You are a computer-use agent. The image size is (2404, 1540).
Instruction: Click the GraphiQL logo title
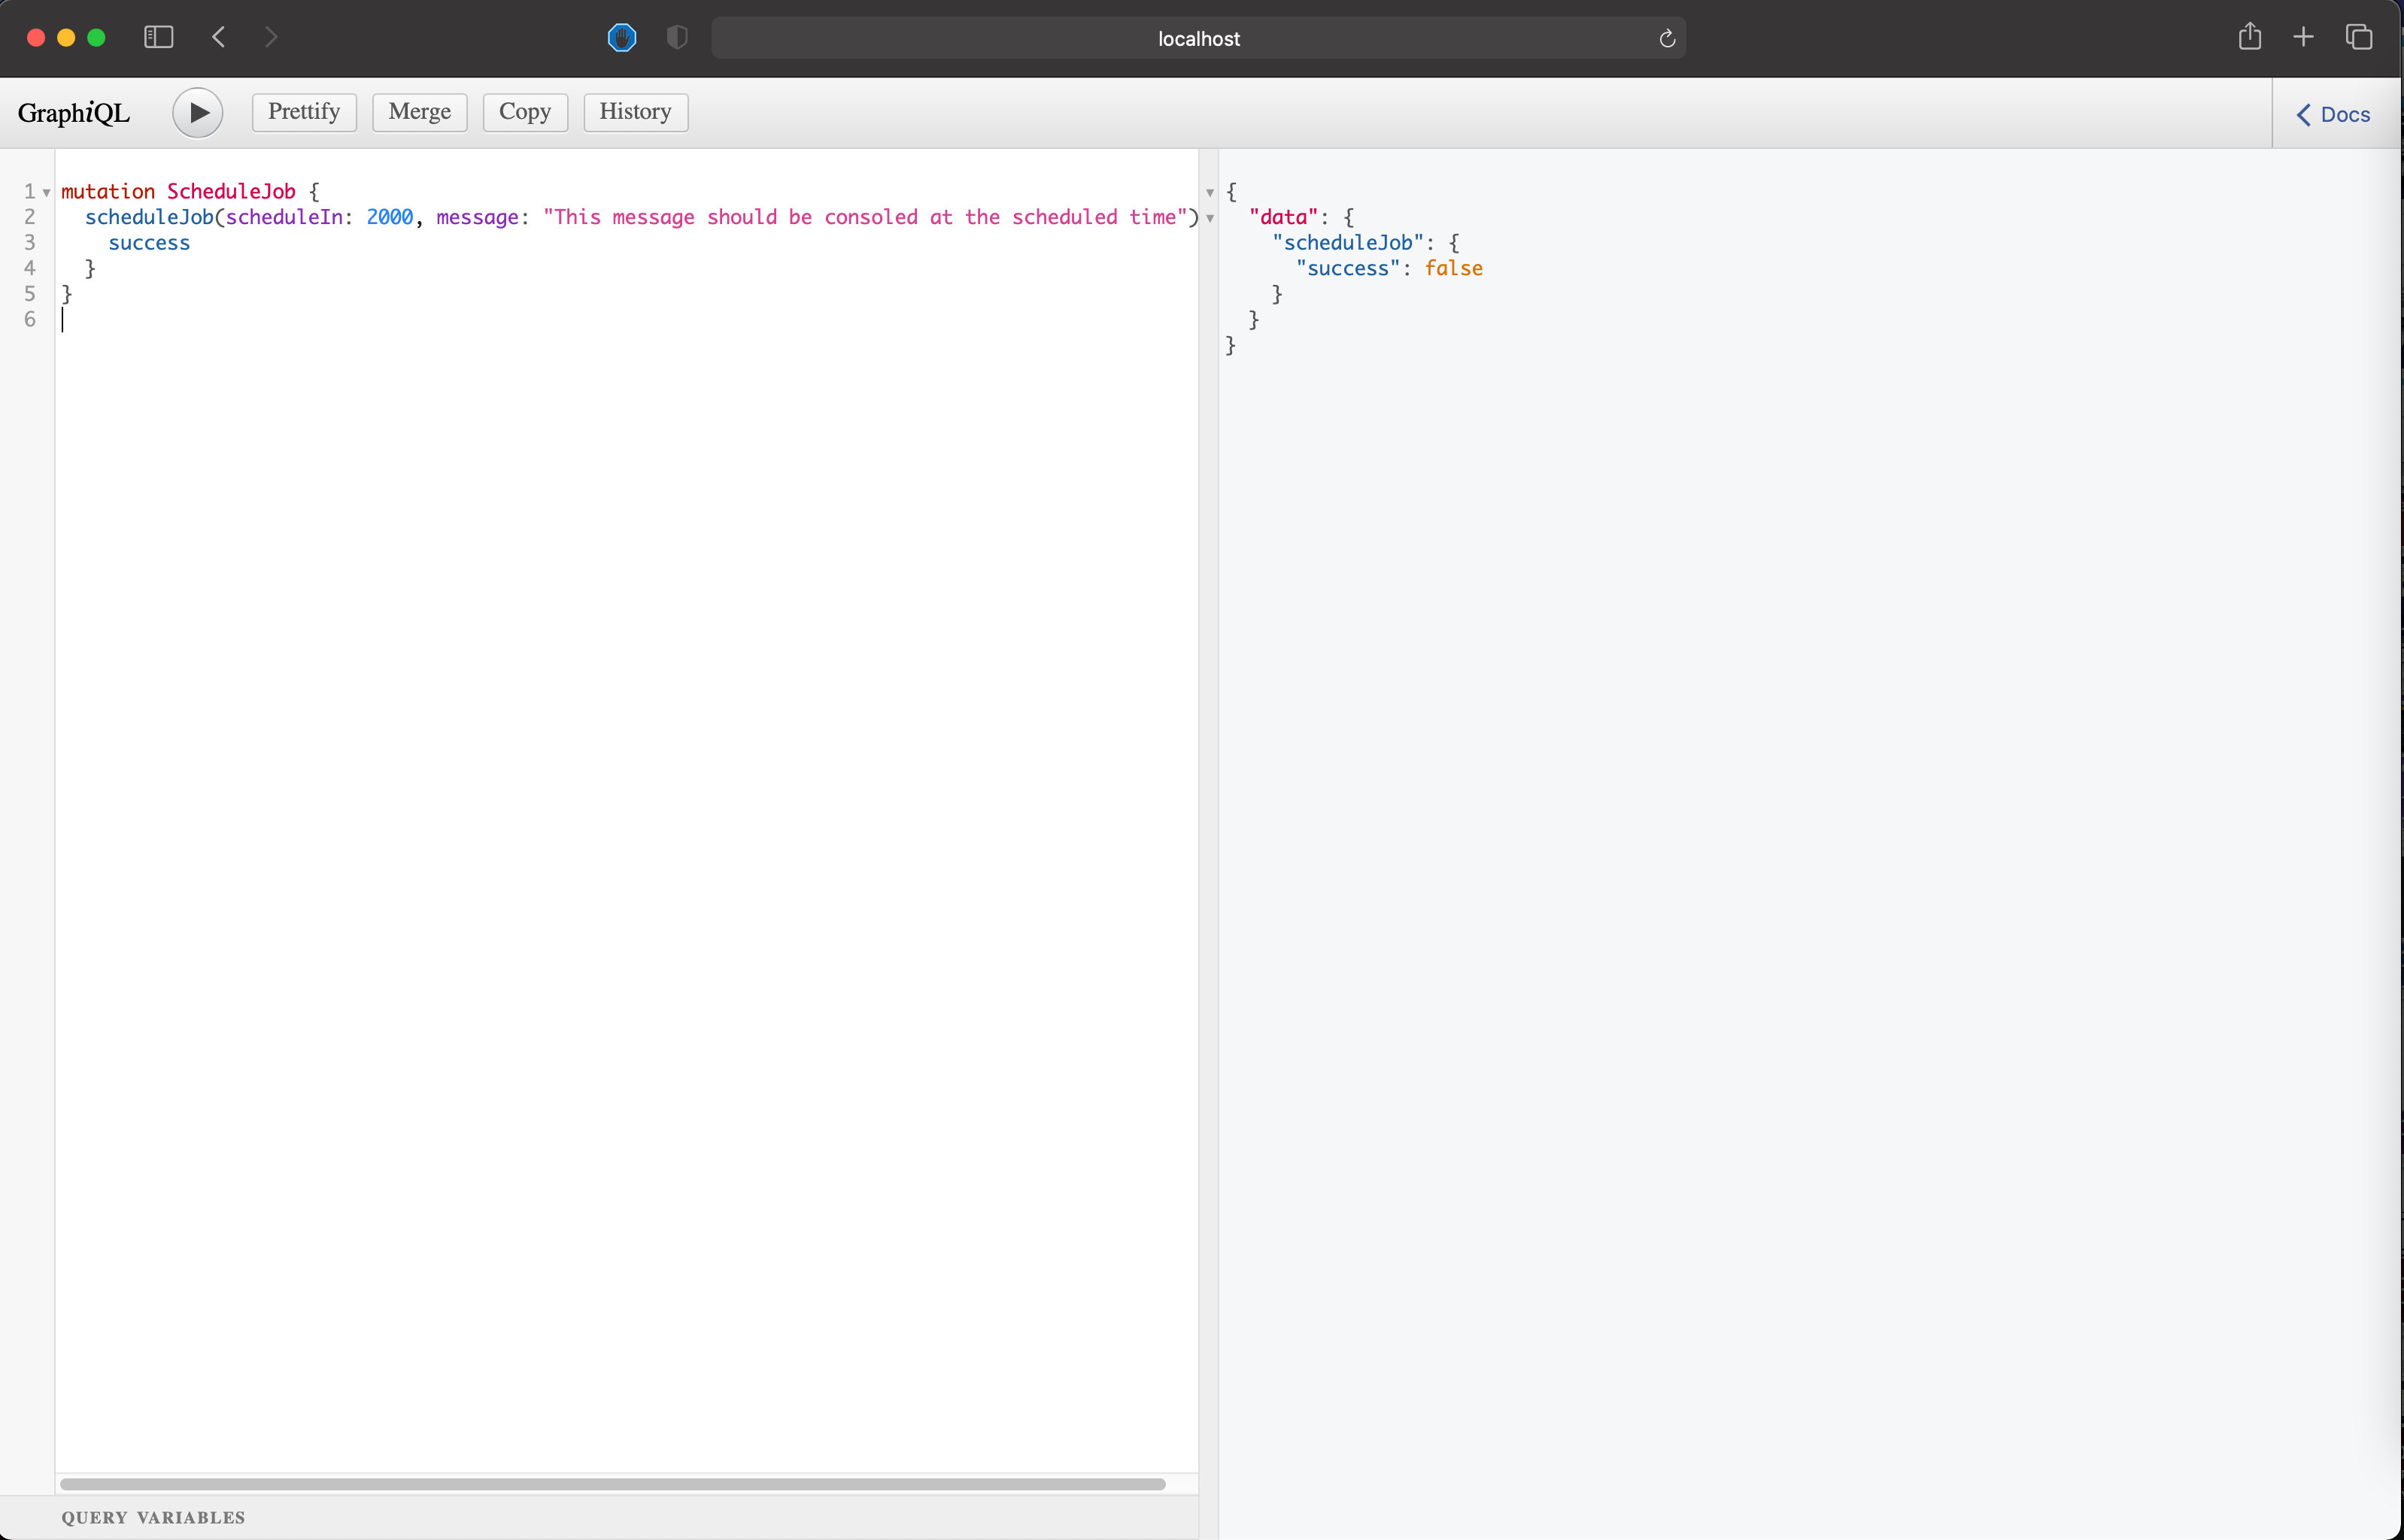(73, 112)
